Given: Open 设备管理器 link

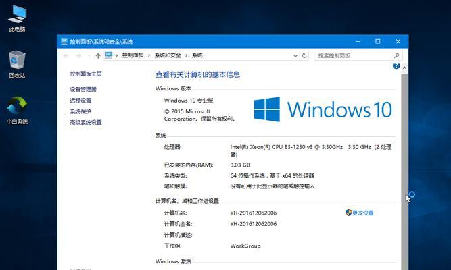Looking at the screenshot, I should point(83,89).
